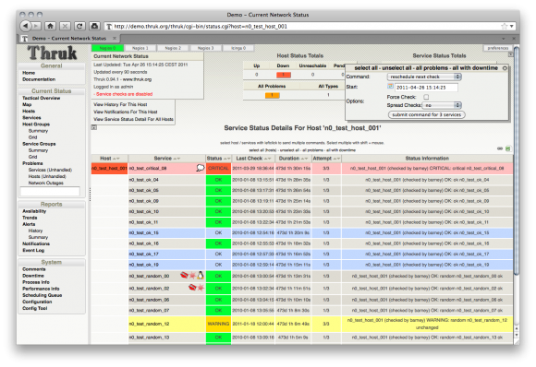The image size is (536, 367).
Task: Click 'View History For This Host'
Action: (x=120, y=104)
